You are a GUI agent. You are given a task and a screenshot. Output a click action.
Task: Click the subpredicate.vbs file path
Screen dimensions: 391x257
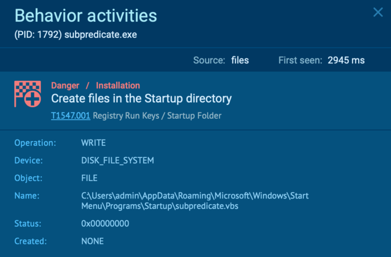[194, 201]
